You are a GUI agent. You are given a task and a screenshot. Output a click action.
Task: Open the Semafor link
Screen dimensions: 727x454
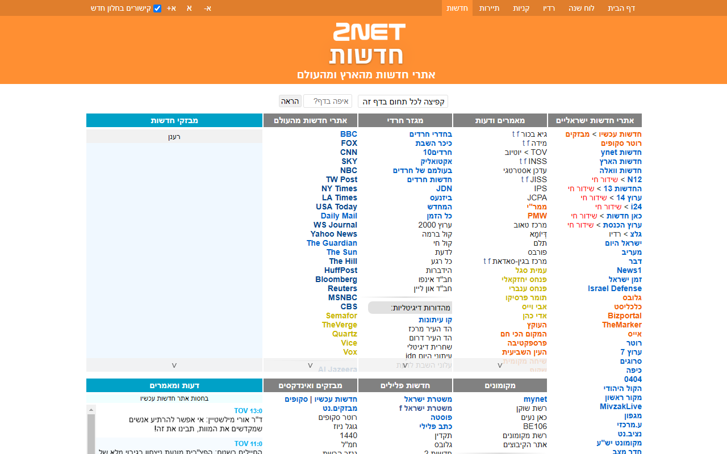(x=341, y=316)
